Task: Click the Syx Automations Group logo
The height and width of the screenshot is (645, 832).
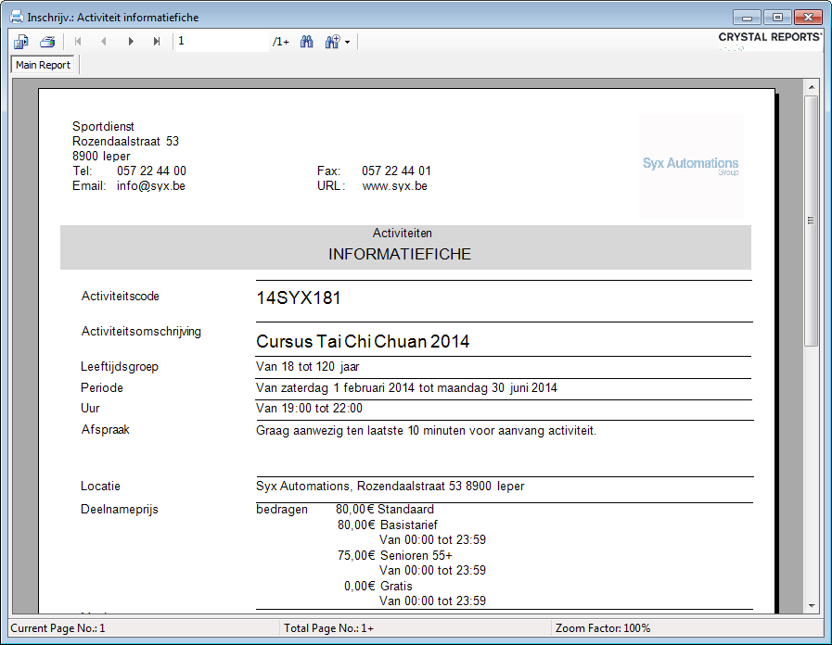Action: click(691, 166)
